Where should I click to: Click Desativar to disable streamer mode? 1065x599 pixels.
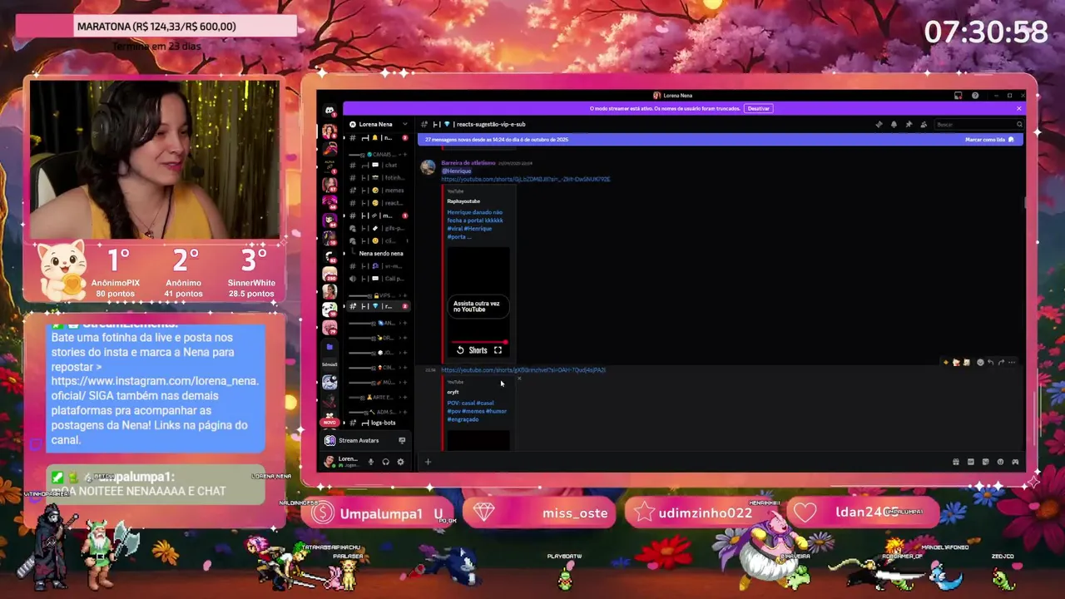(x=758, y=108)
